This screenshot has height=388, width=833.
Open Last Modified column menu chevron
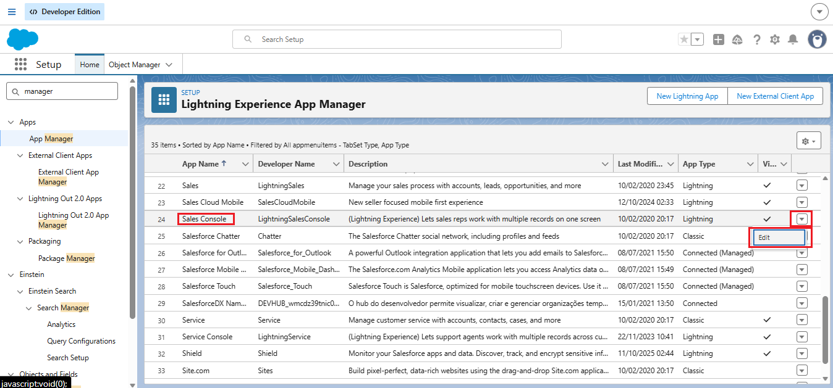coord(670,164)
